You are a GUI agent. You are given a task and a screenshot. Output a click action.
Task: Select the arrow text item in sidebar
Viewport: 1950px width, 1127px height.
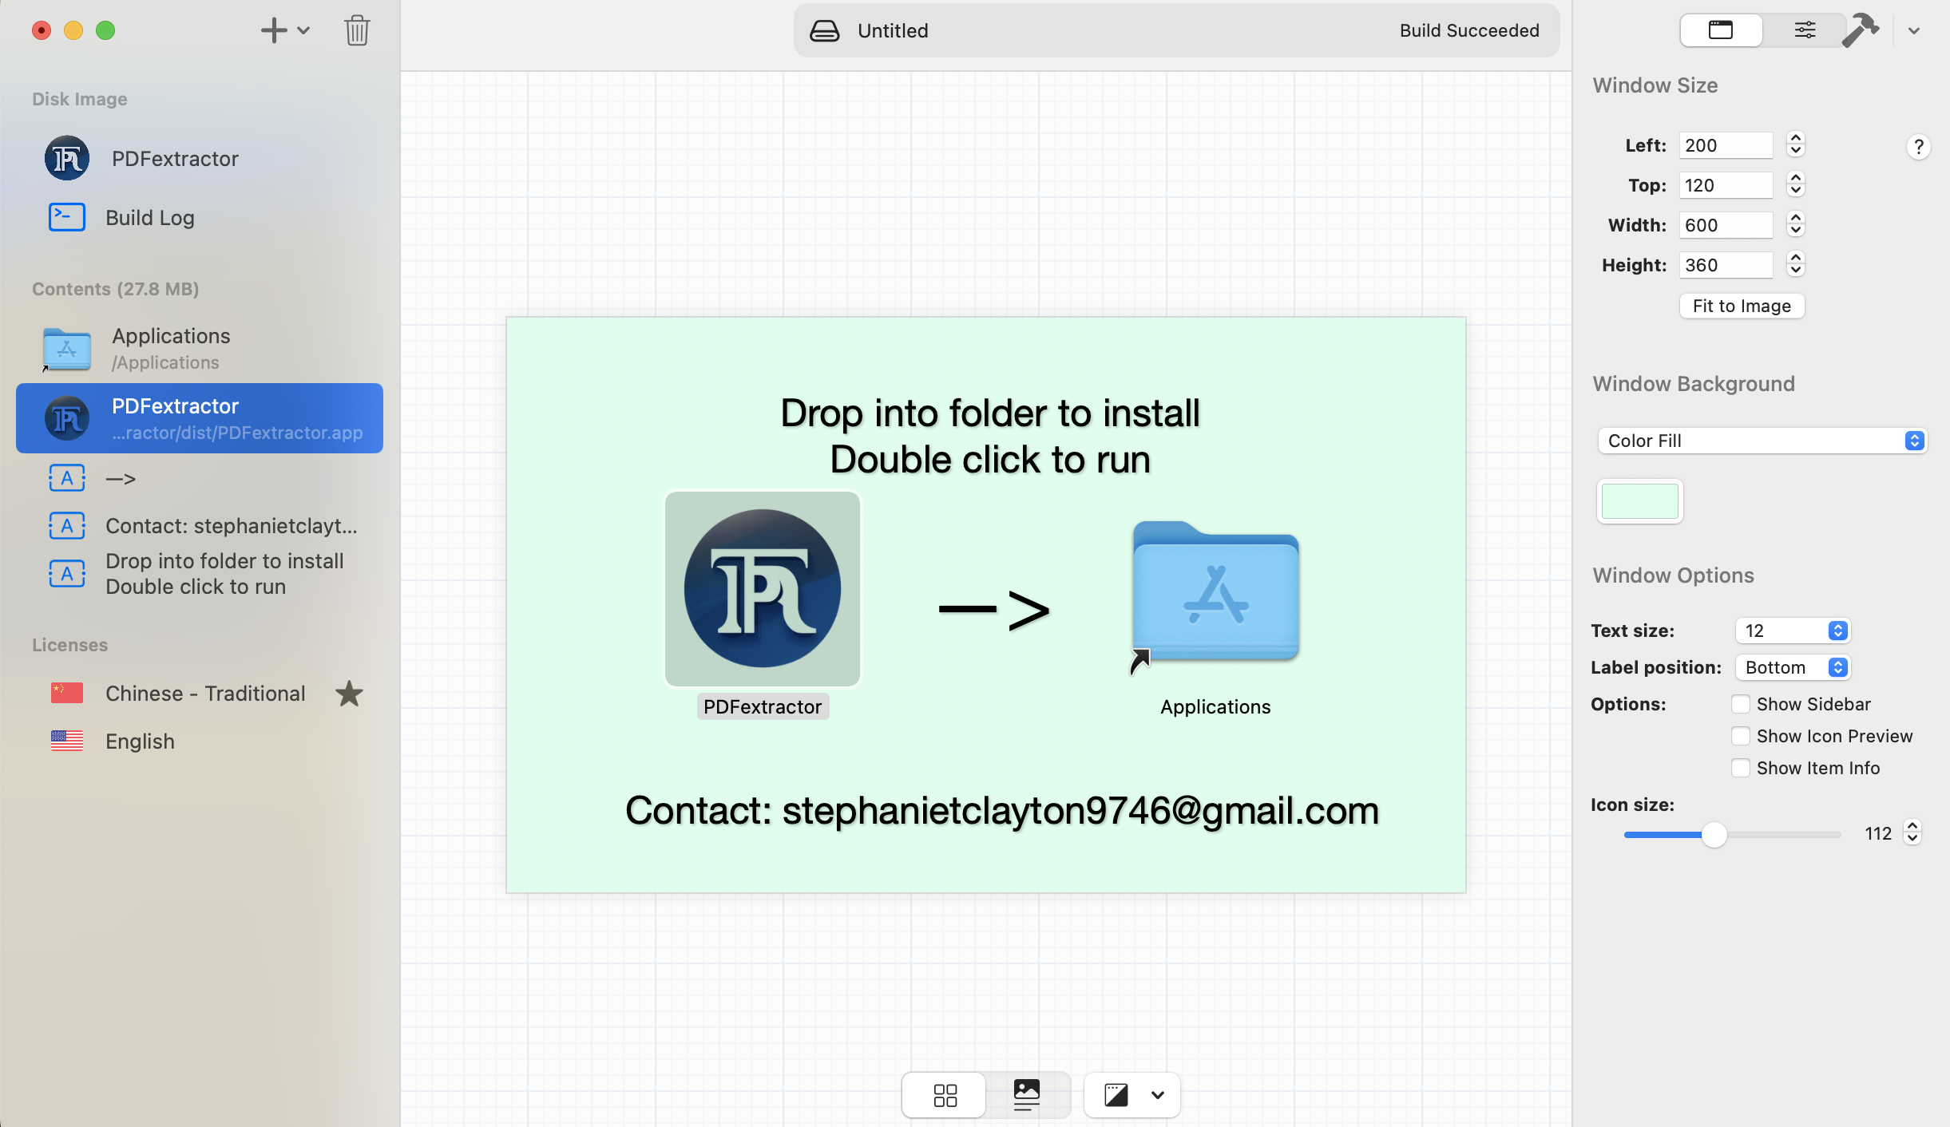(x=200, y=478)
